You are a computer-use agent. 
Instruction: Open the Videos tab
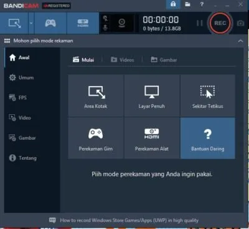[x=123, y=60]
